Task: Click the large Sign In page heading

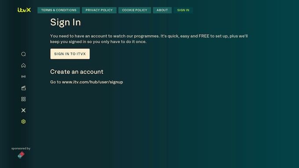Action: [x=66, y=22]
